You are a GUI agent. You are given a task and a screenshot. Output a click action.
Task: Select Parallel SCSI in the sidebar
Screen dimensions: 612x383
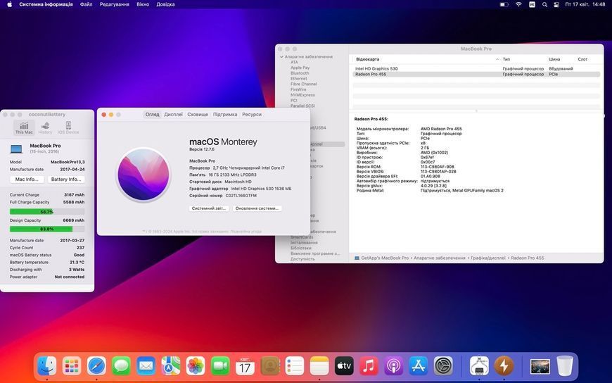tap(302, 106)
